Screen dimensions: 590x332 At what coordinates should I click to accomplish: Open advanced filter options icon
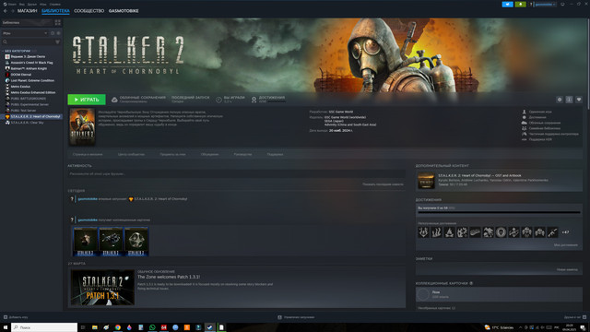57,41
